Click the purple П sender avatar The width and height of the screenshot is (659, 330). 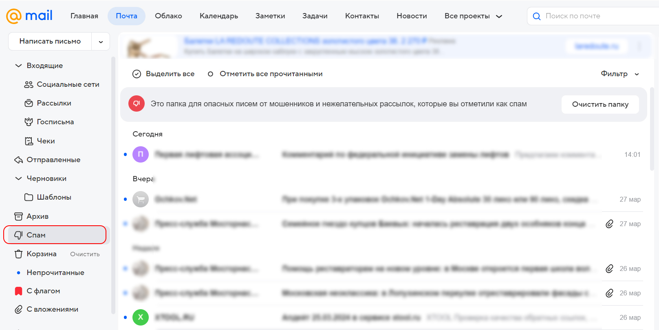click(141, 154)
